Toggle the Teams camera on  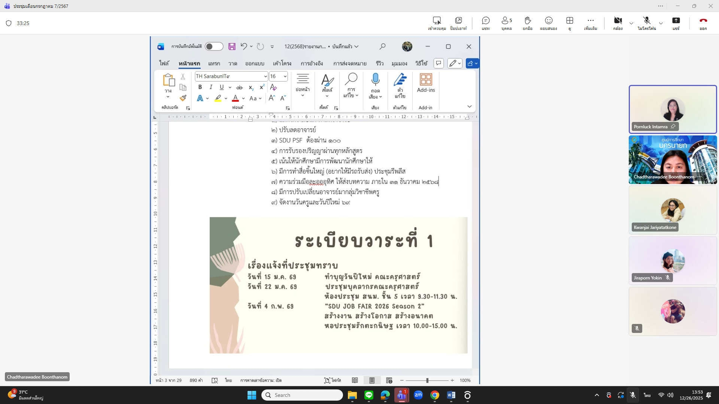[618, 21]
